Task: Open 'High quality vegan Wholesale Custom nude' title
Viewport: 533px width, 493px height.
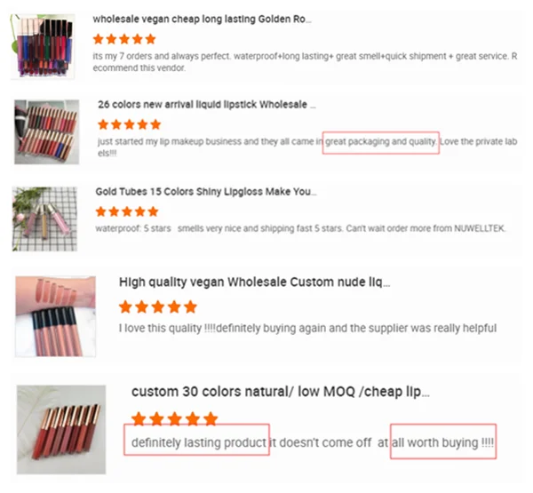Action: click(x=254, y=282)
